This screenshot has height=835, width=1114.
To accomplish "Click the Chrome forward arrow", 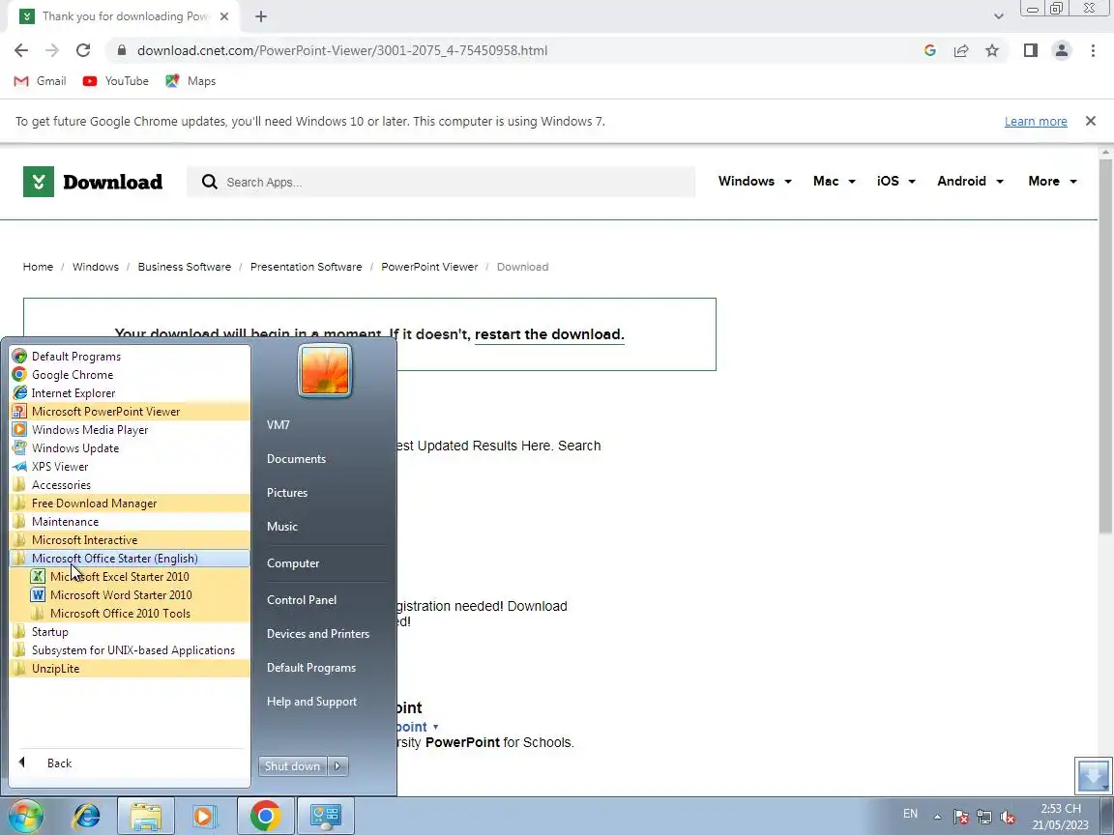I will point(52,50).
